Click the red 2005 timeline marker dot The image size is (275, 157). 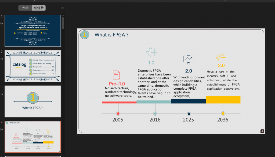click(x=118, y=114)
